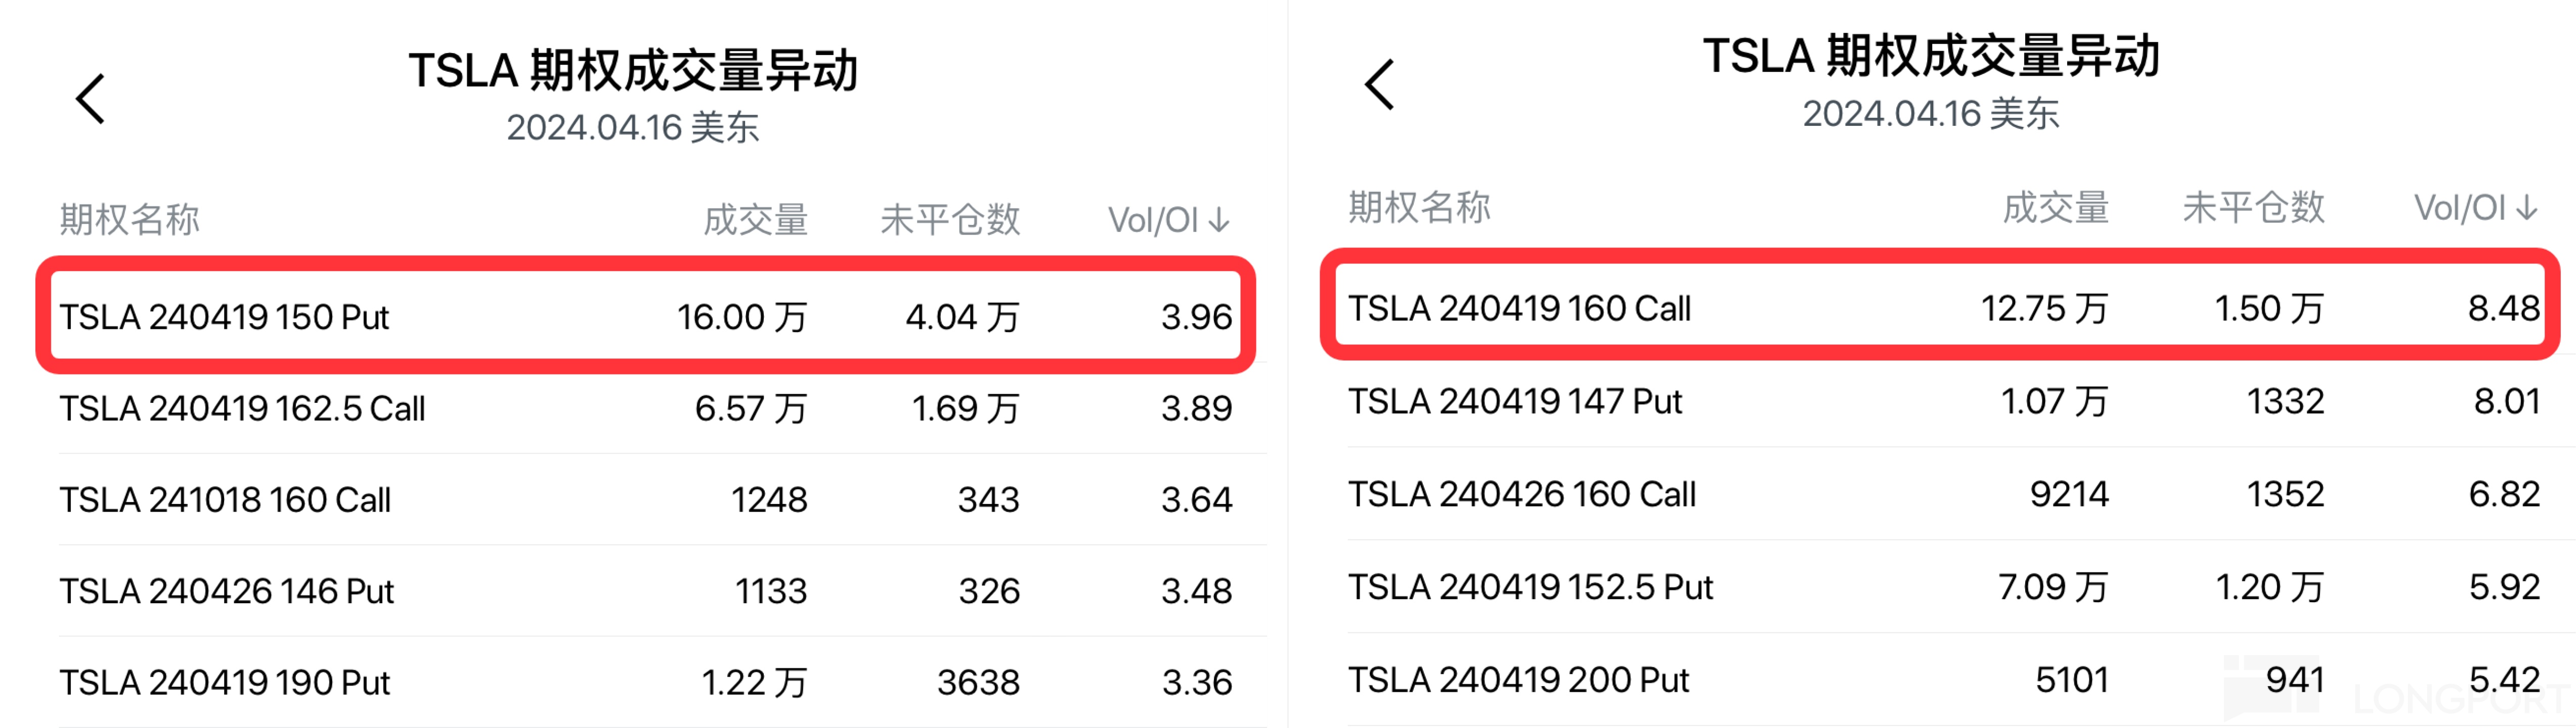This screenshot has height=728, width=2576.
Task: Sort right list by Vol/OI column
Action: [x=2474, y=208]
